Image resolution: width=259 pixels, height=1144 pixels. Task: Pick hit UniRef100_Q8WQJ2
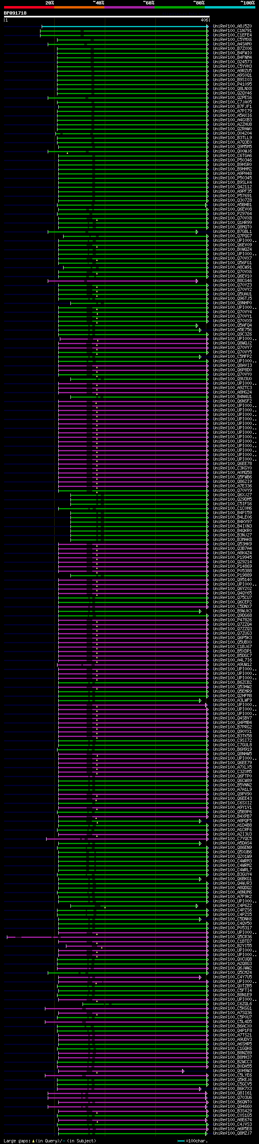click(x=232, y=343)
